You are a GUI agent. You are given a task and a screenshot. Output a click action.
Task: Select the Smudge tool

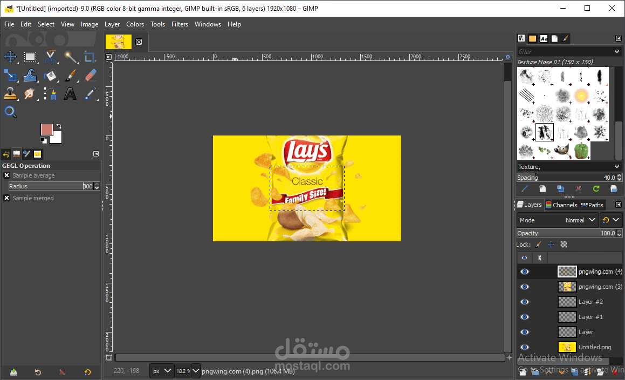tap(30, 94)
